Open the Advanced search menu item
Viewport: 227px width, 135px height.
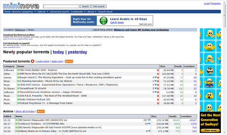click(59, 12)
